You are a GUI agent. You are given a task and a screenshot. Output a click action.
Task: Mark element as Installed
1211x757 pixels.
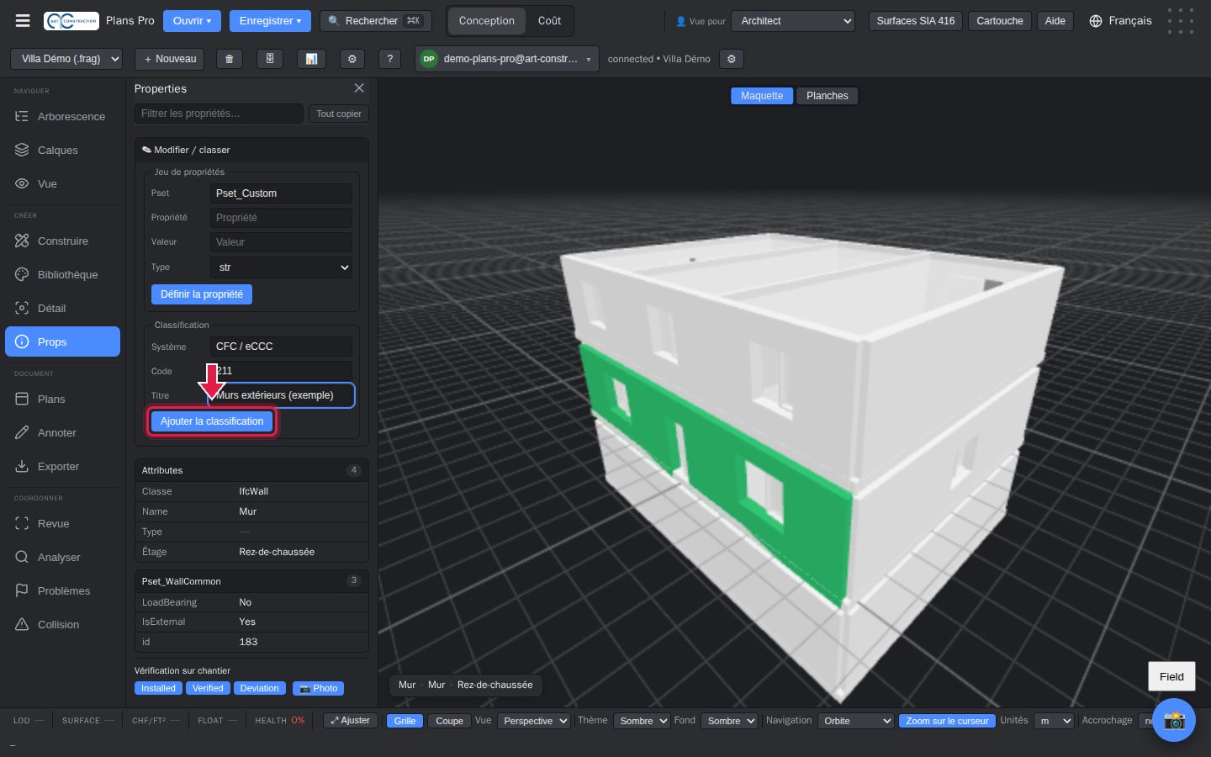tap(158, 688)
